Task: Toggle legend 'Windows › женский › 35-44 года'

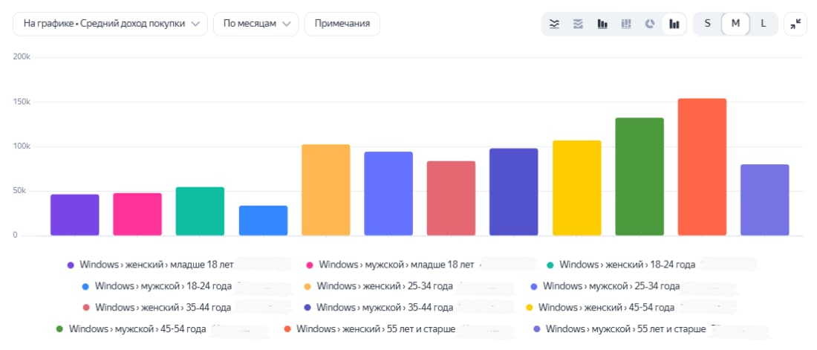Action: point(157,308)
